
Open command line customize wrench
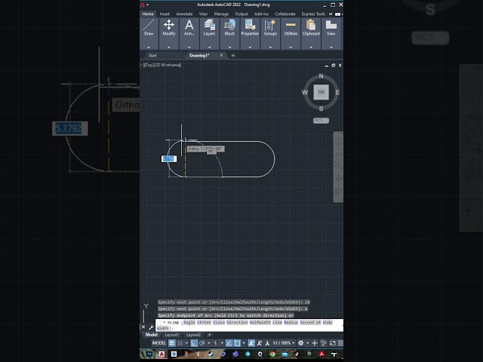coord(151,327)
